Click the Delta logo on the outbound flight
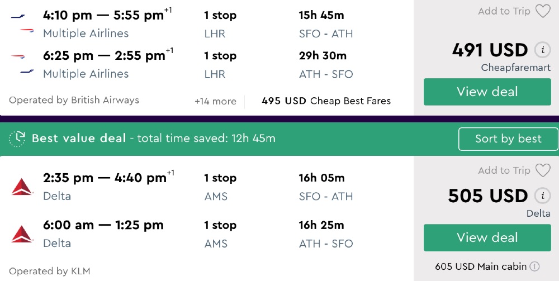 point(22,187)
